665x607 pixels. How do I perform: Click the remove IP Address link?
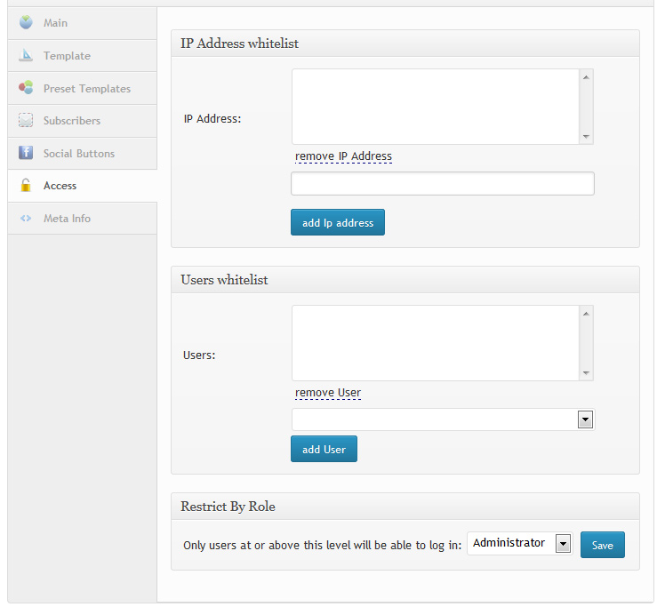point(343,156)
